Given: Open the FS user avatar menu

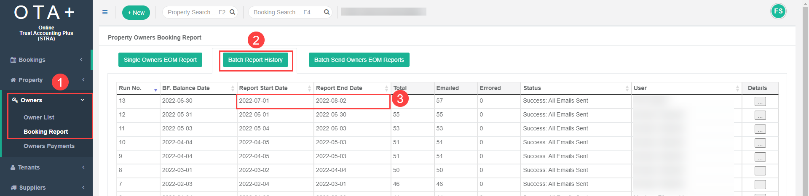Looking at the screenshot, I should click(778, 11).
